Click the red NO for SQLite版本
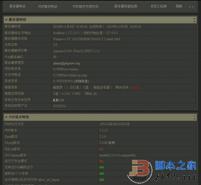The height and width of the screenshot is (185, 201). point(101,149)
